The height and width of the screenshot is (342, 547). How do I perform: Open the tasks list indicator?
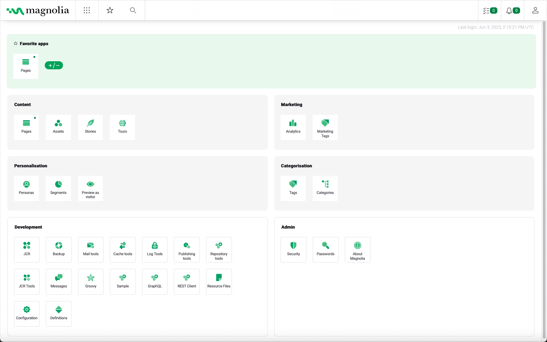click(490, 11)
